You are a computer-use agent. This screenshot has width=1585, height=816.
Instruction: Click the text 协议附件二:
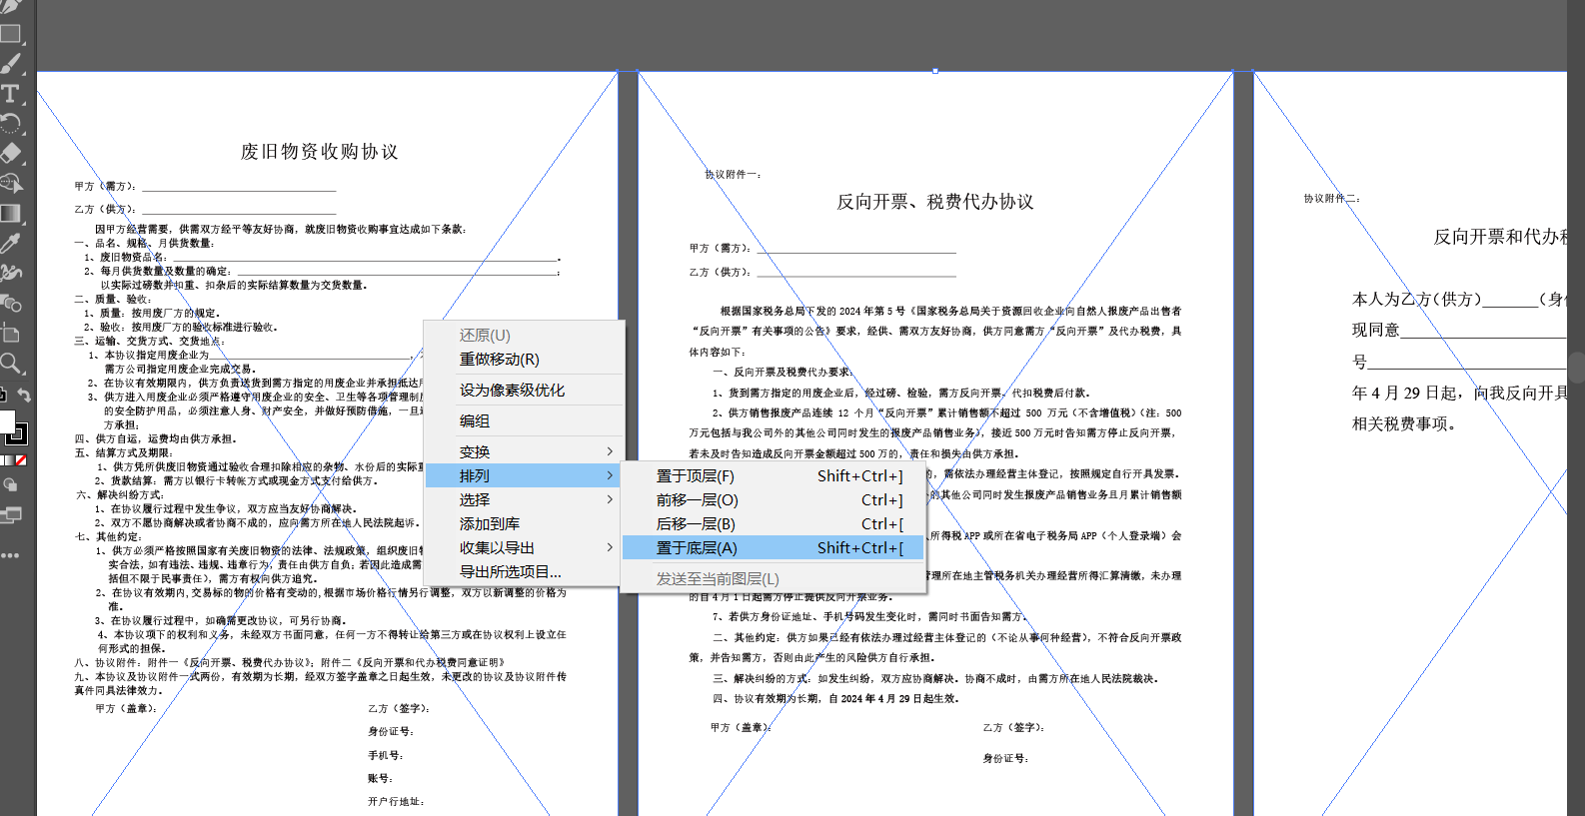pyautogui.click(x=1331, y=199)
